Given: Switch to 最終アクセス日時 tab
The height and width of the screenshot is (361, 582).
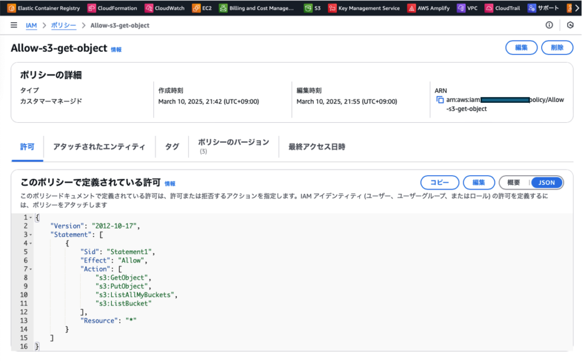Looking at the screenshot, I should [x=317, y=147].
